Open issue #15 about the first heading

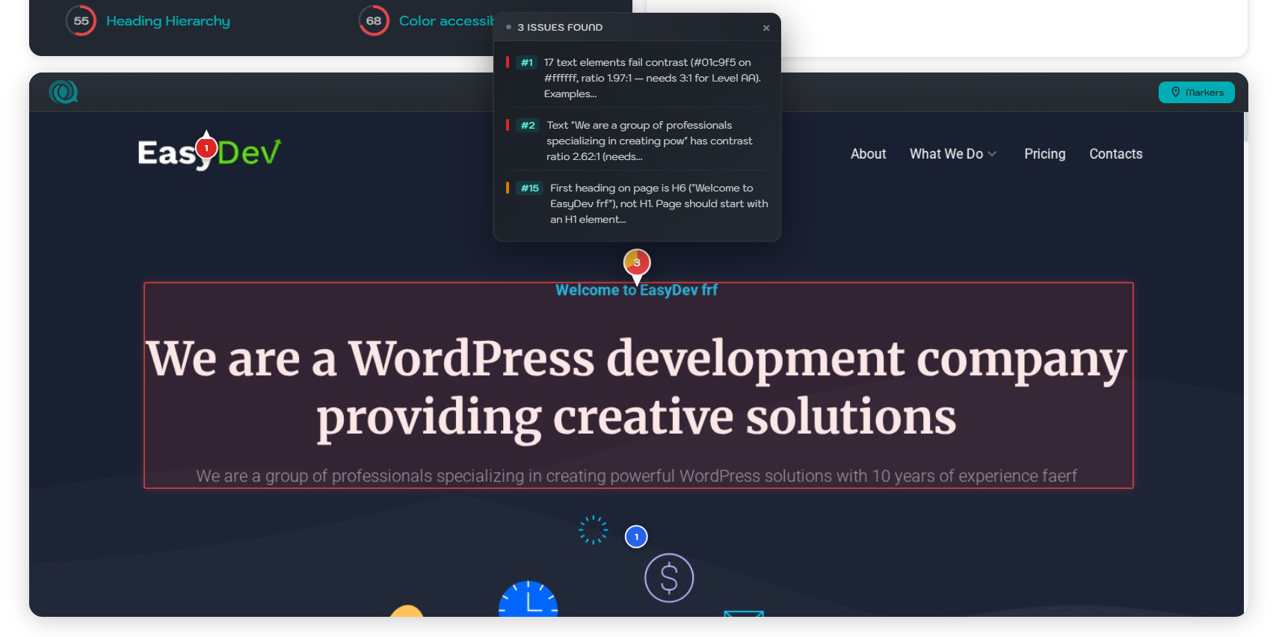click(x=637, y=203)
